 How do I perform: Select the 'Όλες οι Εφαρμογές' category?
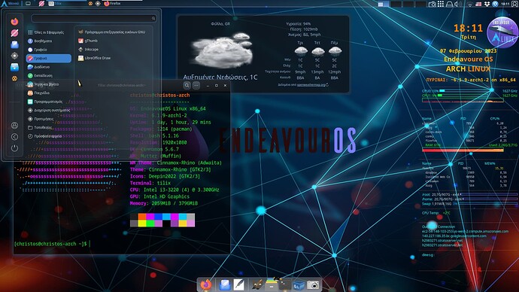tap(48, 32)
